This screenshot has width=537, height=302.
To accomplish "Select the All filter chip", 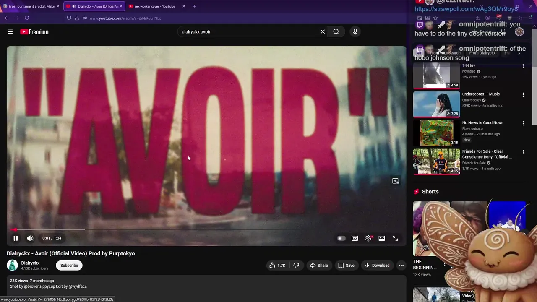I will click(x=419, y=53).
